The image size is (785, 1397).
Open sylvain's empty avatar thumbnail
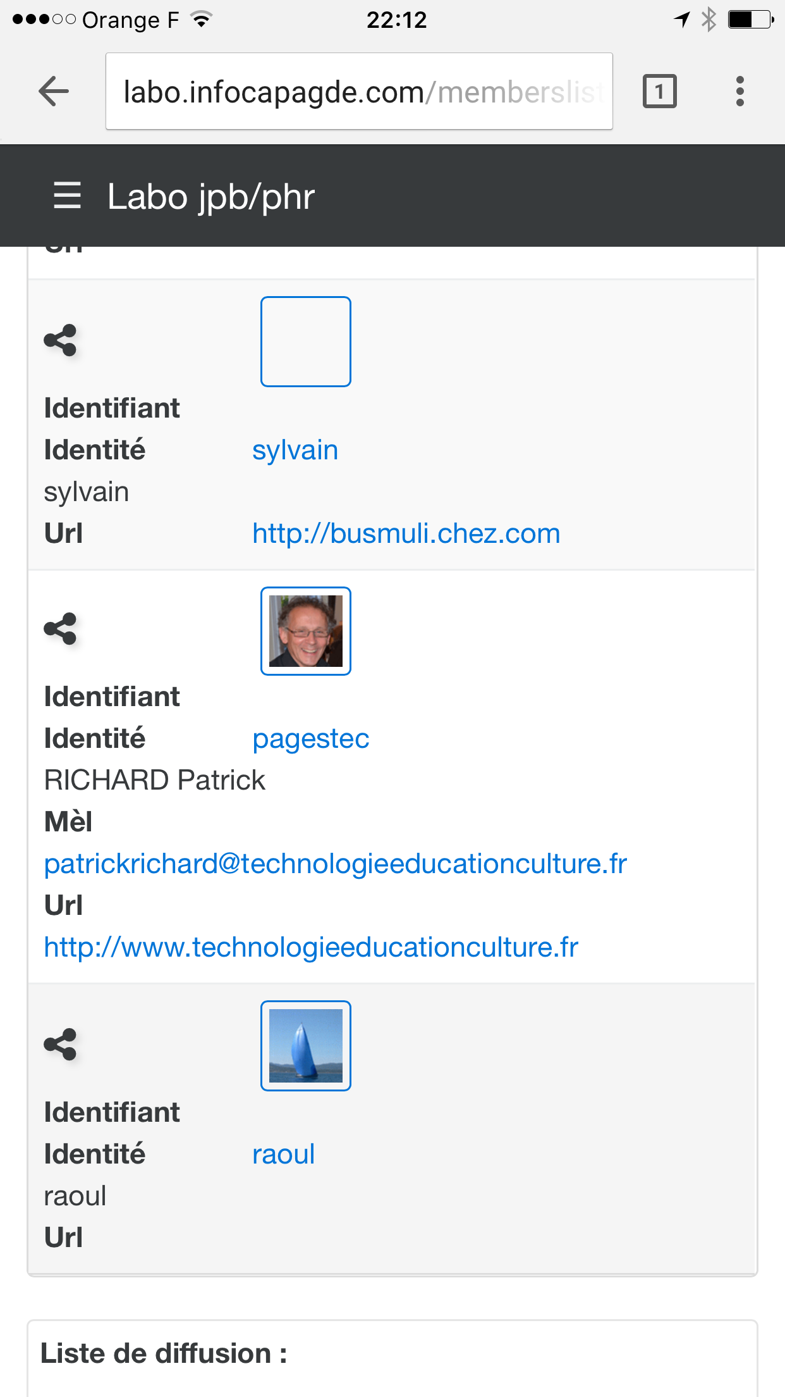(x=306, y=341)
